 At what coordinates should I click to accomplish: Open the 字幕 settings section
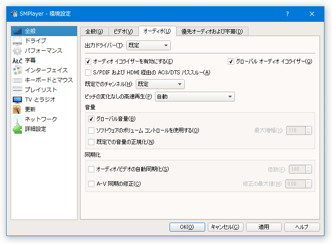click(x=44, y=61)
